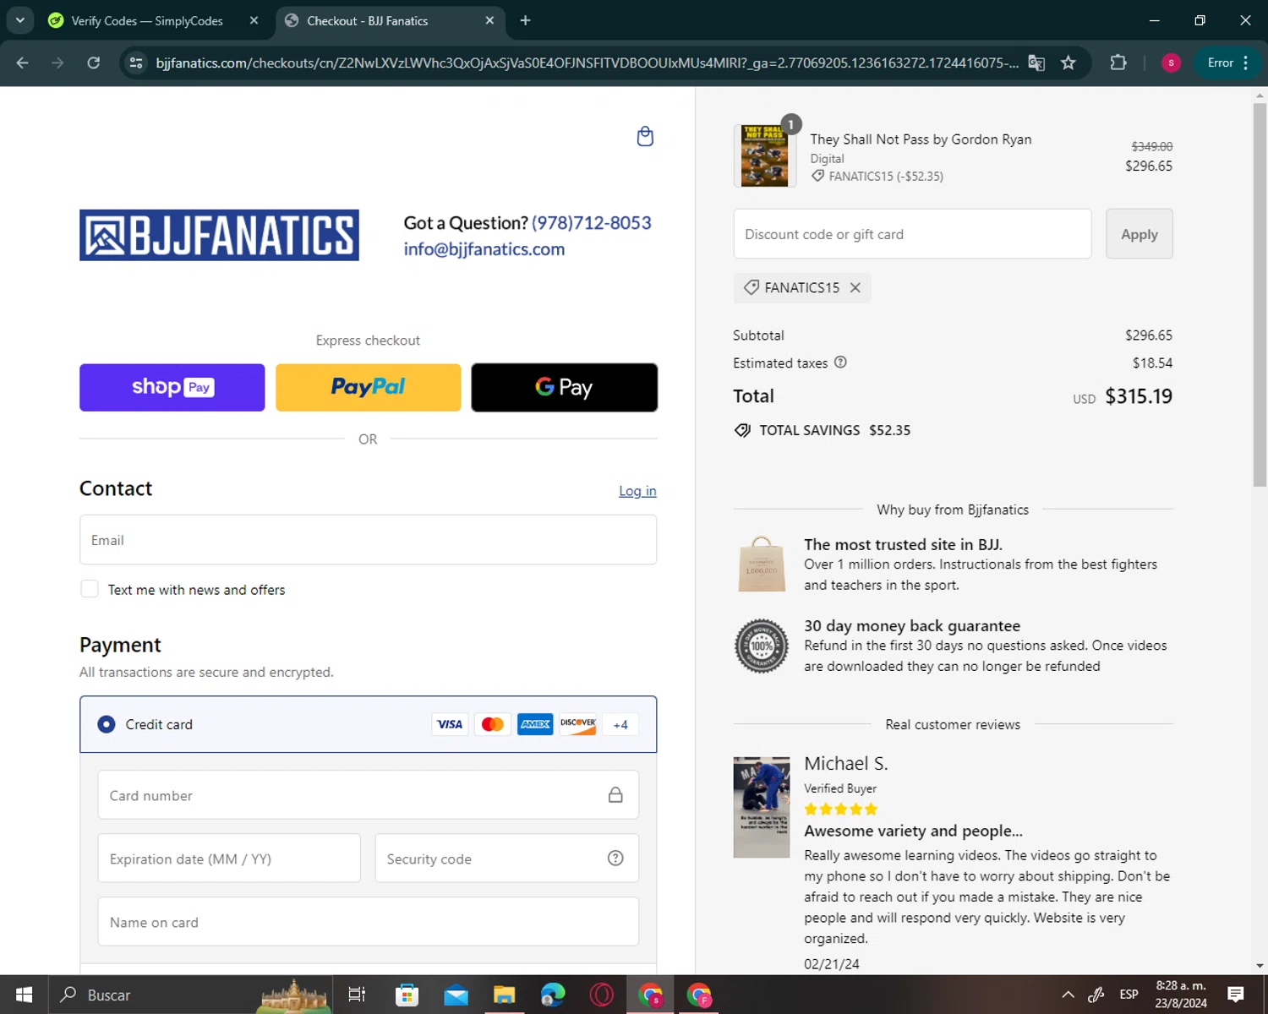The image size is (1268, 1014).
Task: Remove the FANATICS15 discount code
Action: [855, 287]
